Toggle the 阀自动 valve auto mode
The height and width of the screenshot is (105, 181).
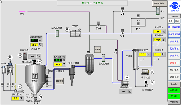pos(174,96)
